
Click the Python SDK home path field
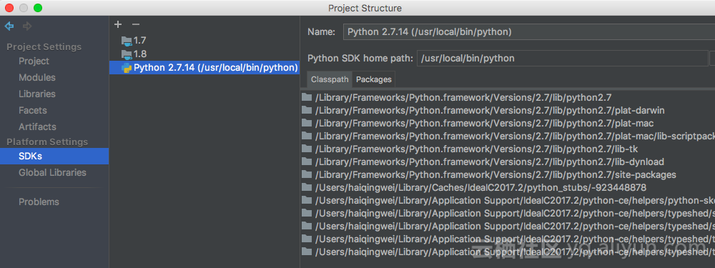point(562,59)
